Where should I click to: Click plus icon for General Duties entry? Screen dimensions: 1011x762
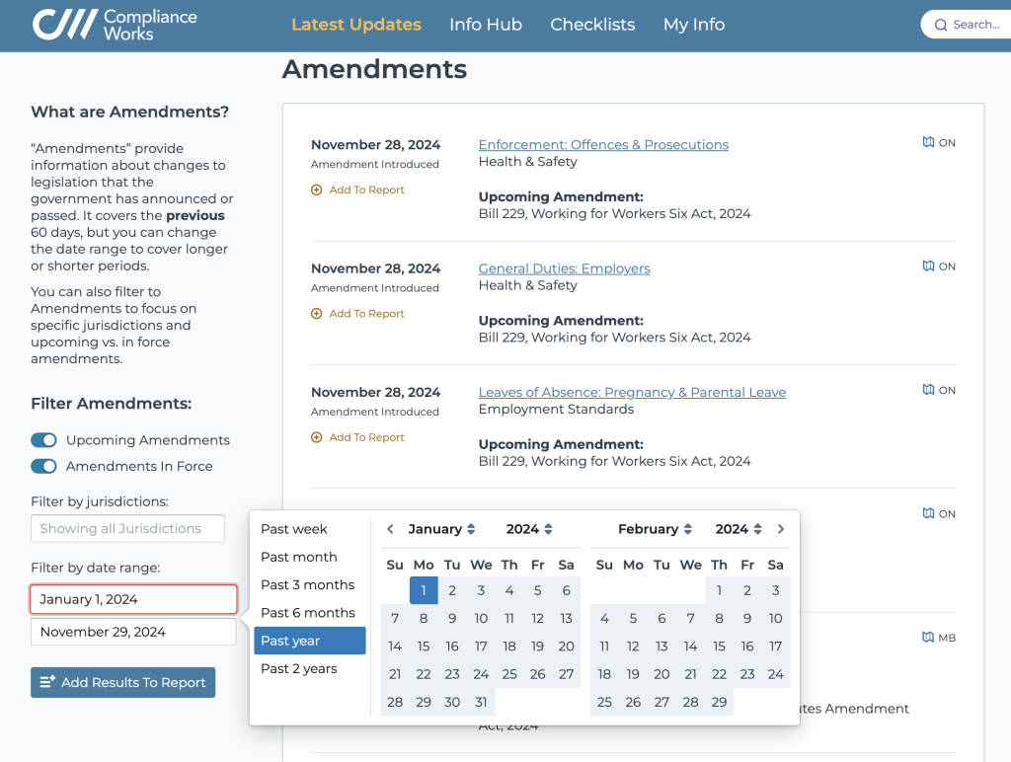(317, 314)
